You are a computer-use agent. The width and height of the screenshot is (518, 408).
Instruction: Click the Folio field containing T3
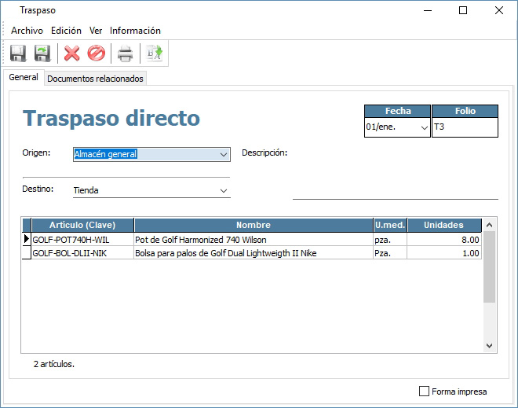[x=465, y=127]
